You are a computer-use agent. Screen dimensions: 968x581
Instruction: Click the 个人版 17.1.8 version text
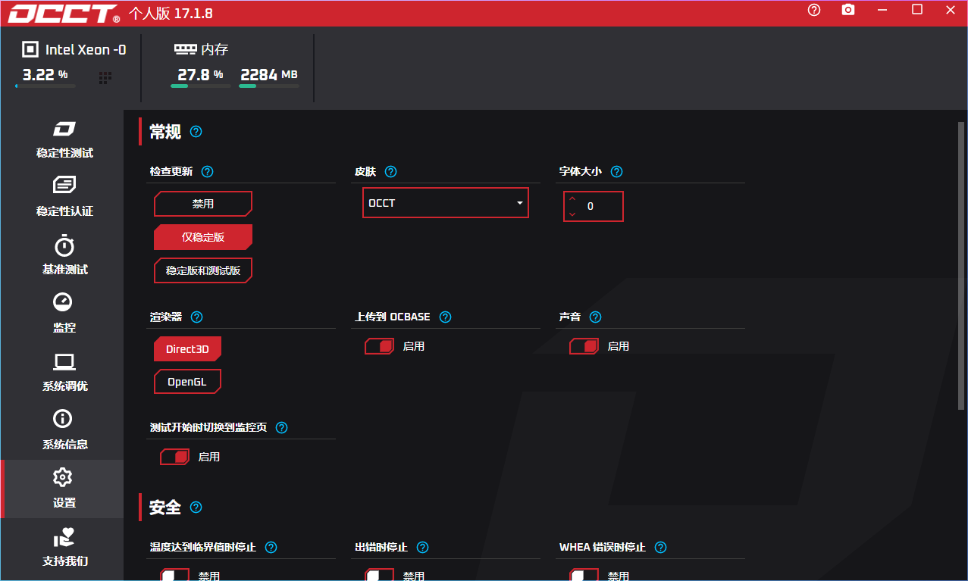tap(171, 13)
